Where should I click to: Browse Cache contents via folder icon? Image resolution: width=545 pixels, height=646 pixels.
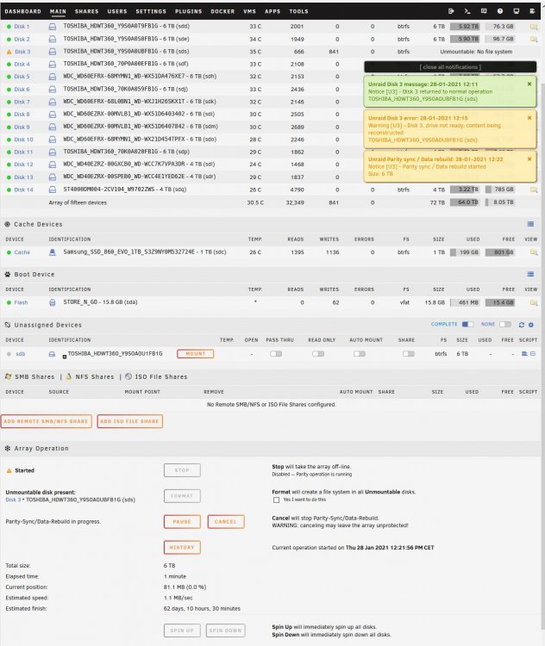(534, 252)
